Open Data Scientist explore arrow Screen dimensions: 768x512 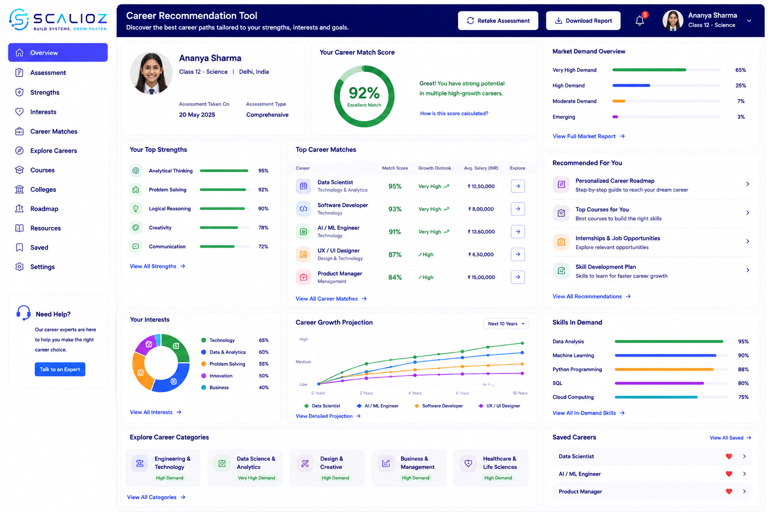(517, 186)
